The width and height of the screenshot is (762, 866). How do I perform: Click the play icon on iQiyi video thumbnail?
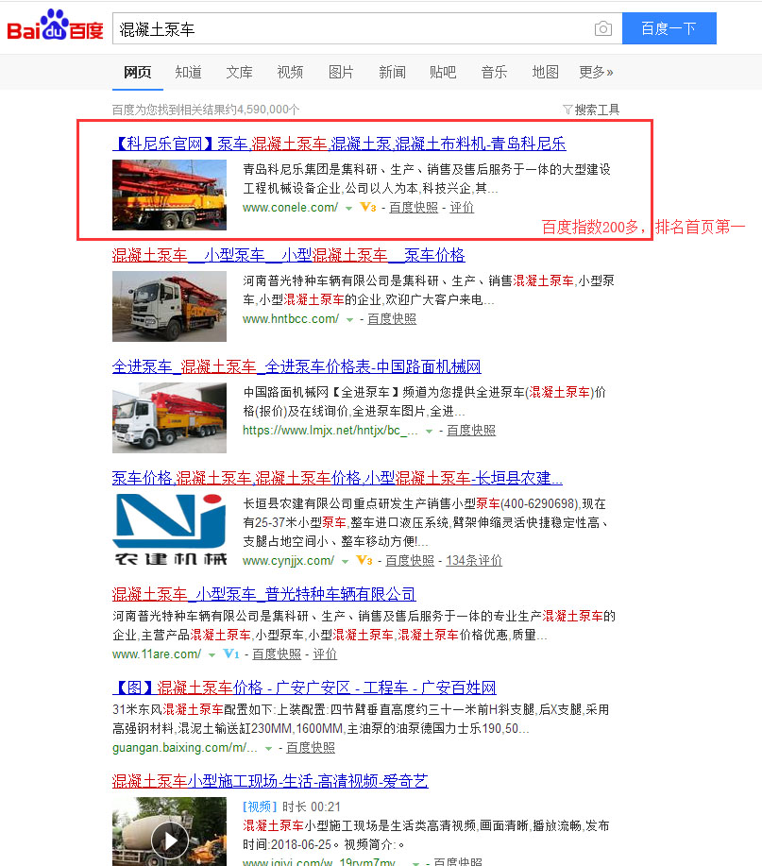point(170,841)
